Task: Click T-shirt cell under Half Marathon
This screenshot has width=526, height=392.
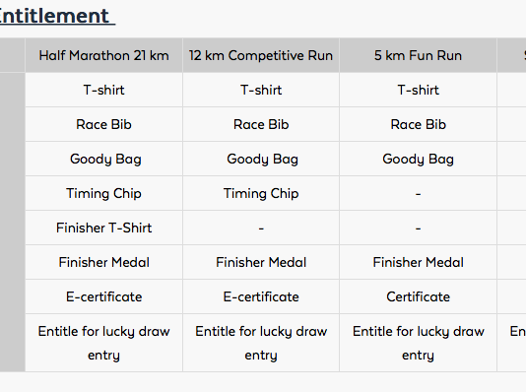Action: pos(104,91)
